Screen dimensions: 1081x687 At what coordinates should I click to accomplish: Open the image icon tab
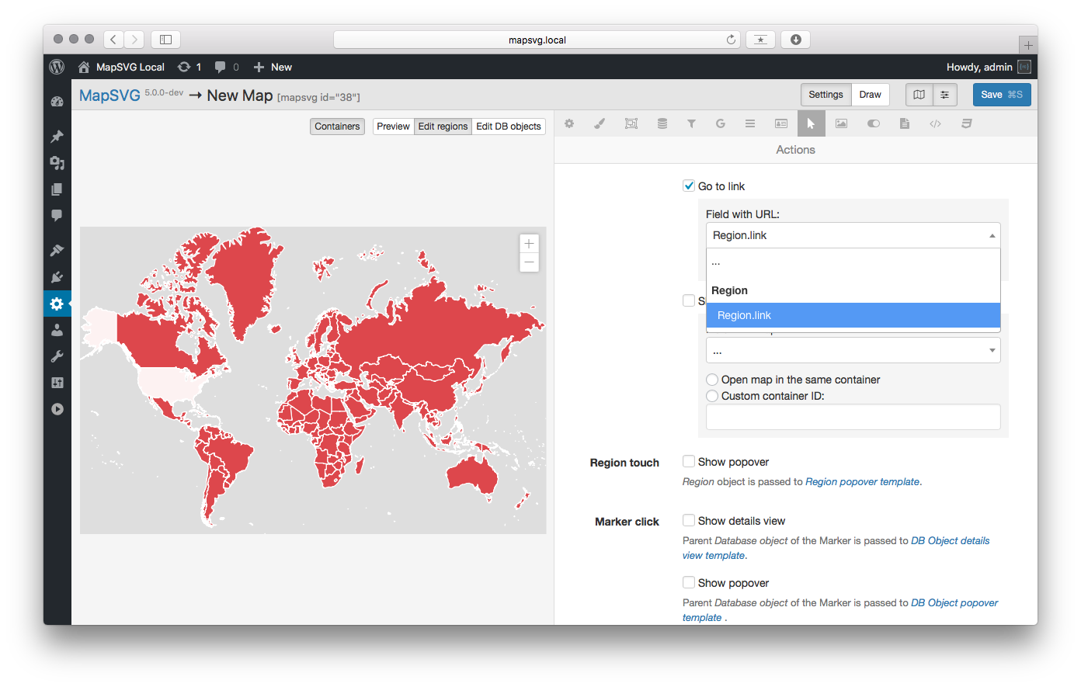tap(841, 123)
